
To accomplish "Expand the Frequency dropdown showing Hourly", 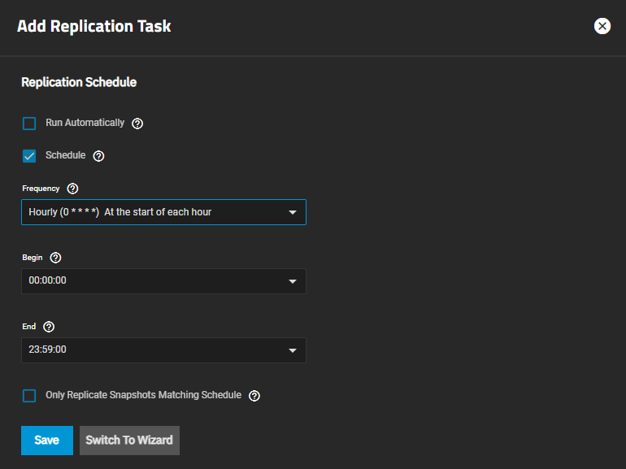I will coord(163,212).
